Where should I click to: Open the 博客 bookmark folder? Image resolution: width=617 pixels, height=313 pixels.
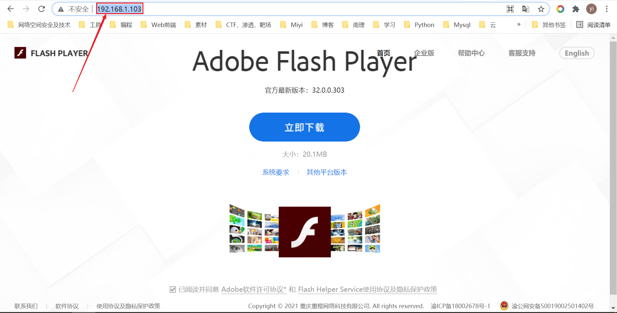(x=323, y=25)
